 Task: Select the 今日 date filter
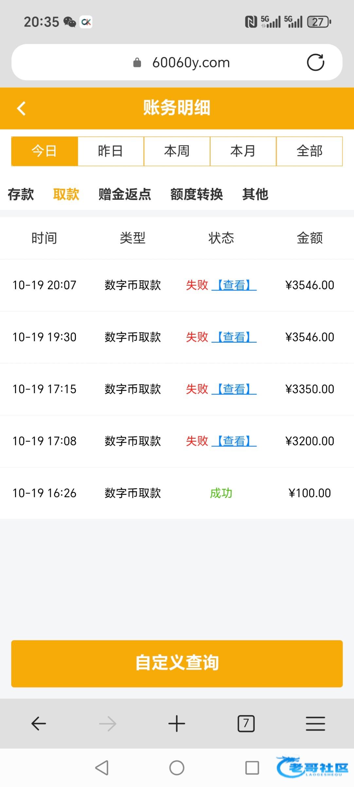(44, 151)
